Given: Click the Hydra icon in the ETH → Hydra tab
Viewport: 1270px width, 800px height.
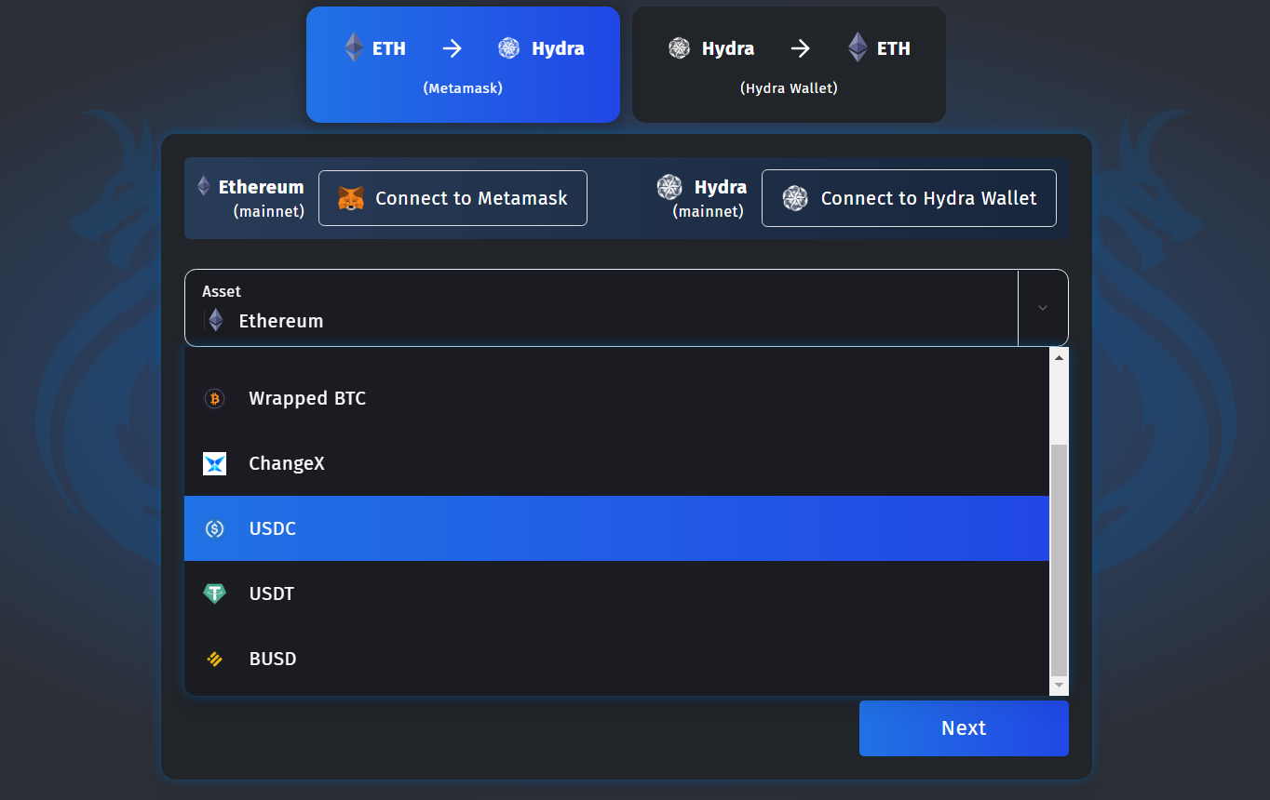Looking at the screenshot, I should tap(509, 48).
